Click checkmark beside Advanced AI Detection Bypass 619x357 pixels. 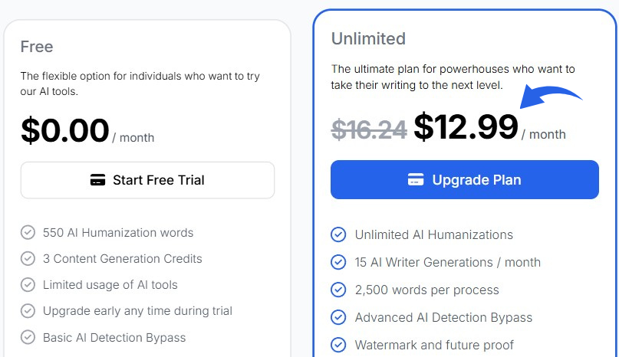click(x=338, y=317)
